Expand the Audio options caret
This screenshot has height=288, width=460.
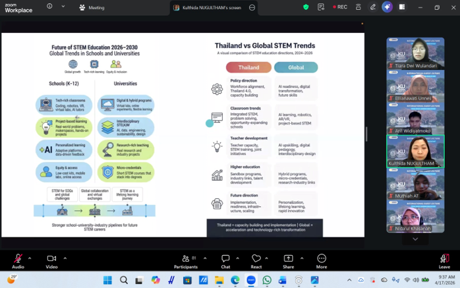tap(30, 258)
